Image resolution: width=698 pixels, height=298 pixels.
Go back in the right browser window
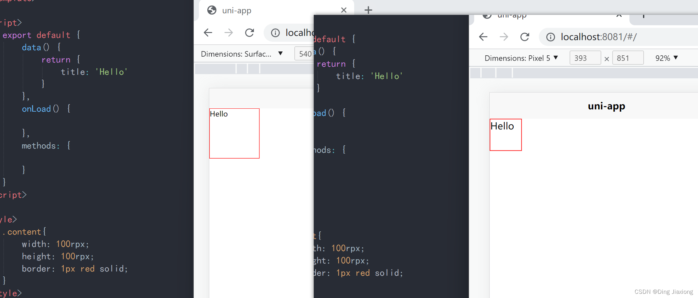tap(483, 37)
